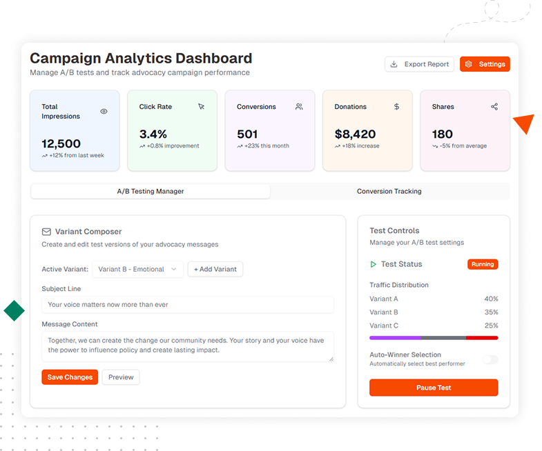
Task: Click the $8,420 donations value
Action: (355, 134)
